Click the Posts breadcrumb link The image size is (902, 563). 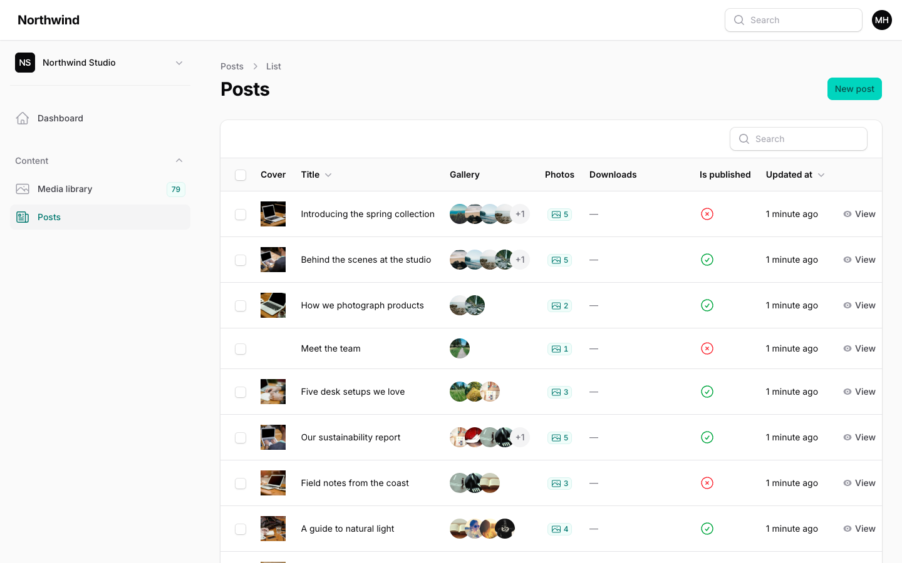click(x=232, y=66)
